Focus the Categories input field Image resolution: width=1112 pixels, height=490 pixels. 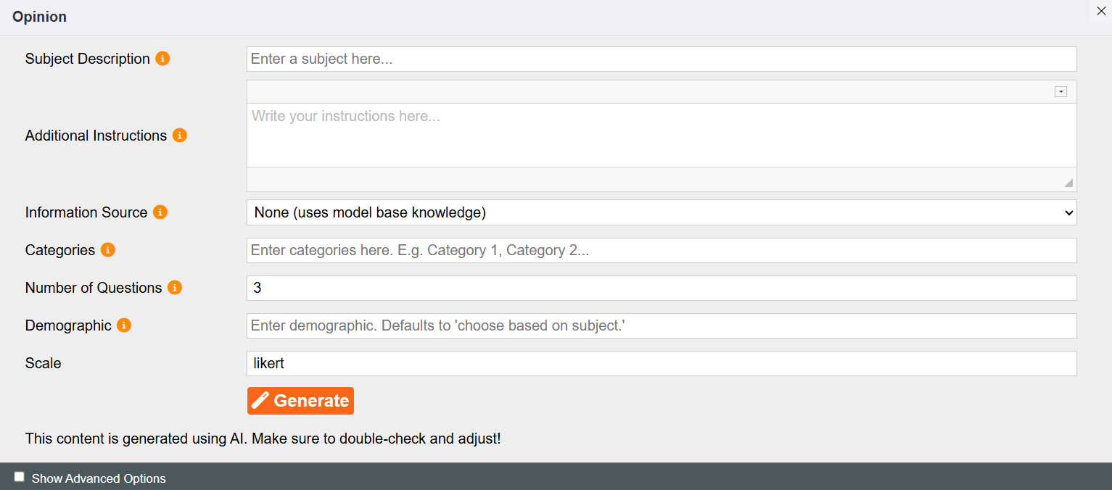662,250
